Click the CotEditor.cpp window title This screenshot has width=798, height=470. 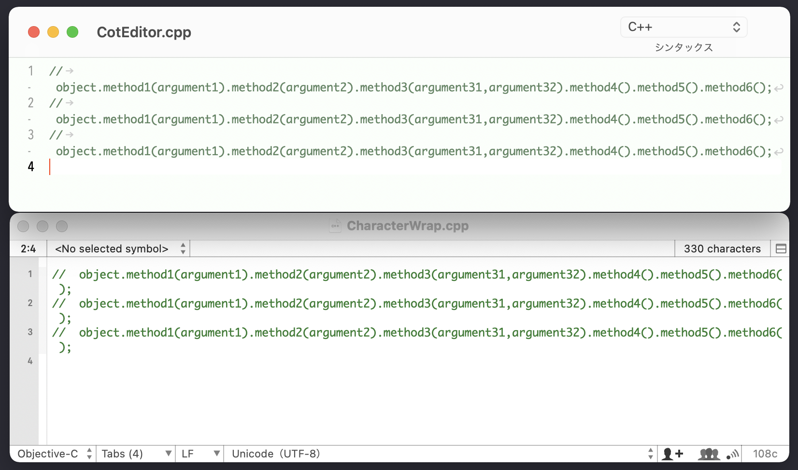point(144,32)
